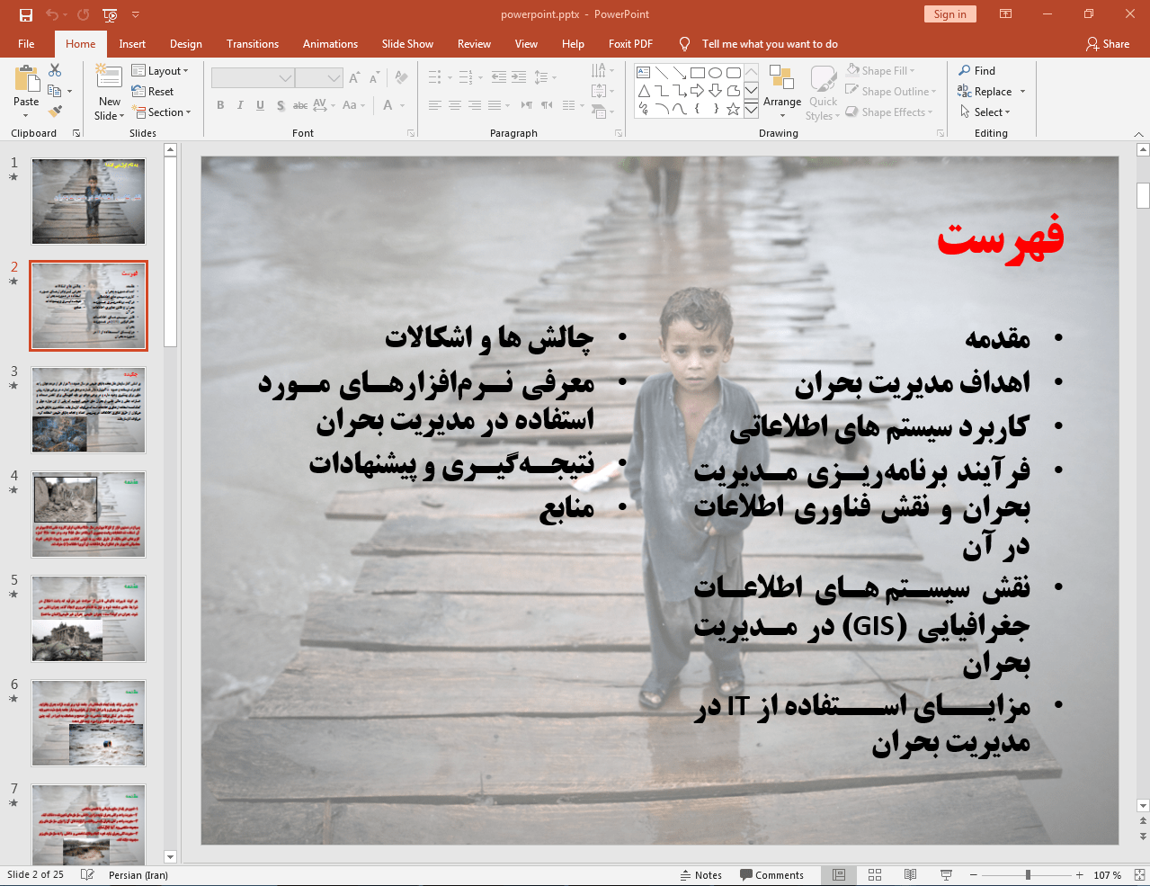Start Slide Show from status bar icon
Viewport: 1150px width, 886px height.
click(946, 875)
